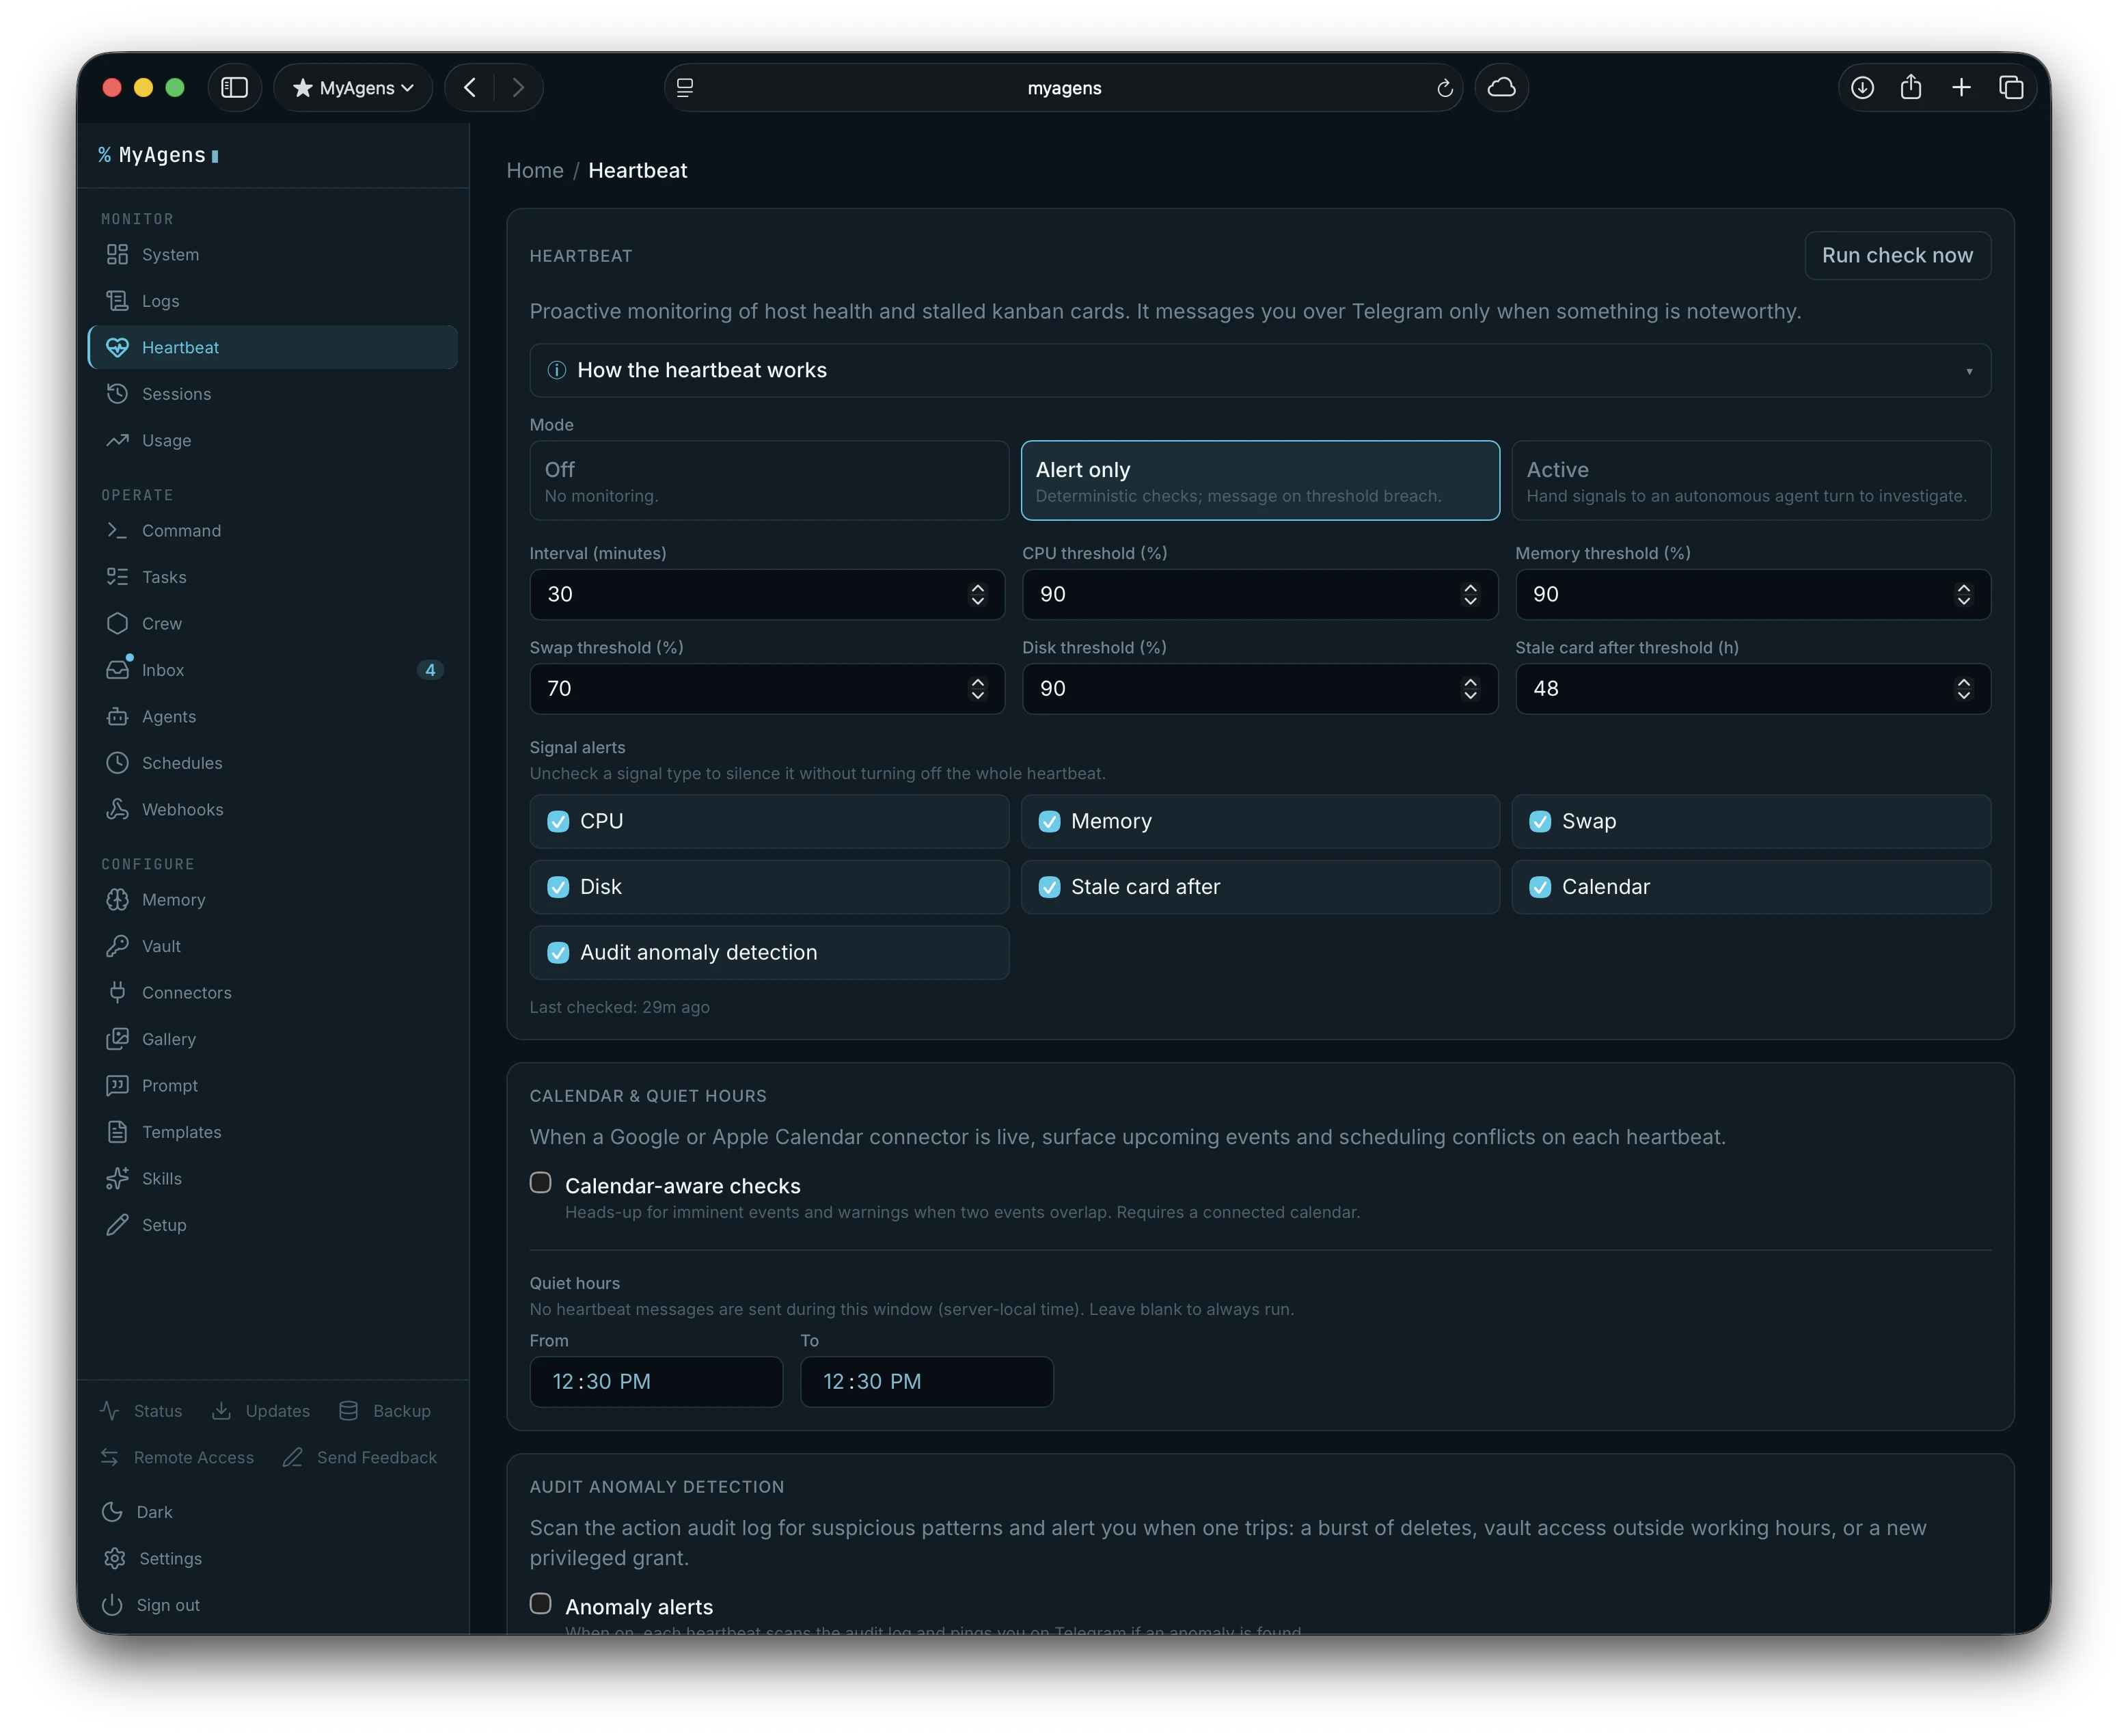Click the Safari share icon
This screenshot has width=2128, height=1736.
point(1911,88)
